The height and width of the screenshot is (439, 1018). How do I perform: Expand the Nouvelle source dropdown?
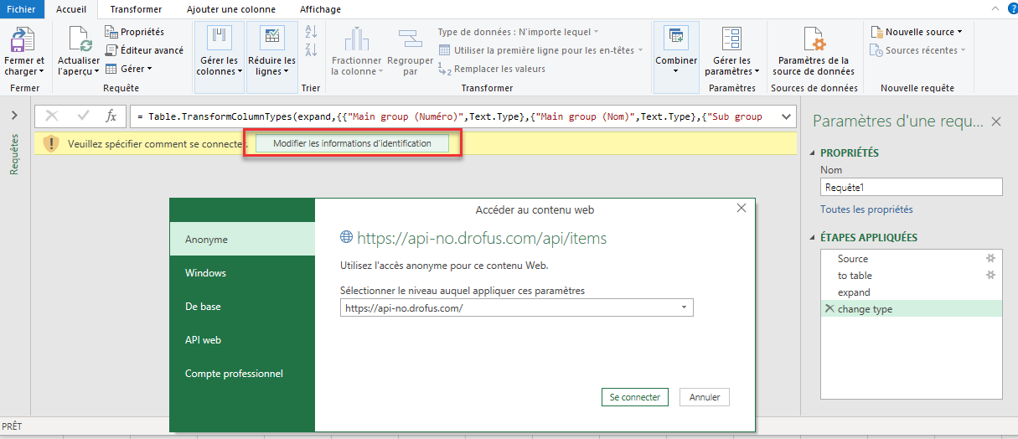959,32
